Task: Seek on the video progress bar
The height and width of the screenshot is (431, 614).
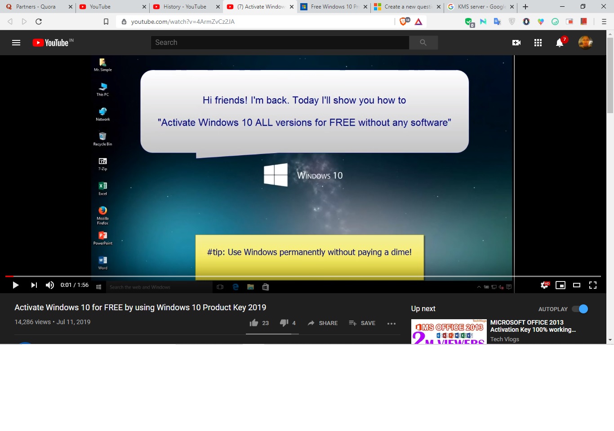Action: click(303, 276)
